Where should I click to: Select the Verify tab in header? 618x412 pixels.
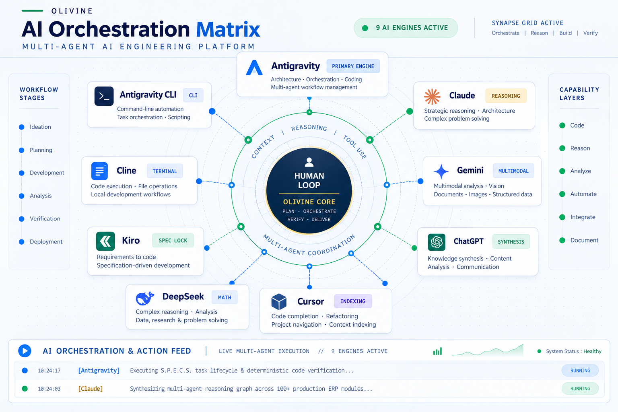(590, 33)
